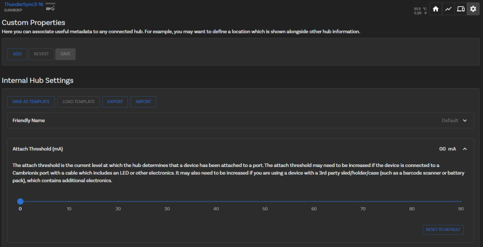483x247 pixels.
Task: Click the slider tick label 30
Action: (167, 209)
